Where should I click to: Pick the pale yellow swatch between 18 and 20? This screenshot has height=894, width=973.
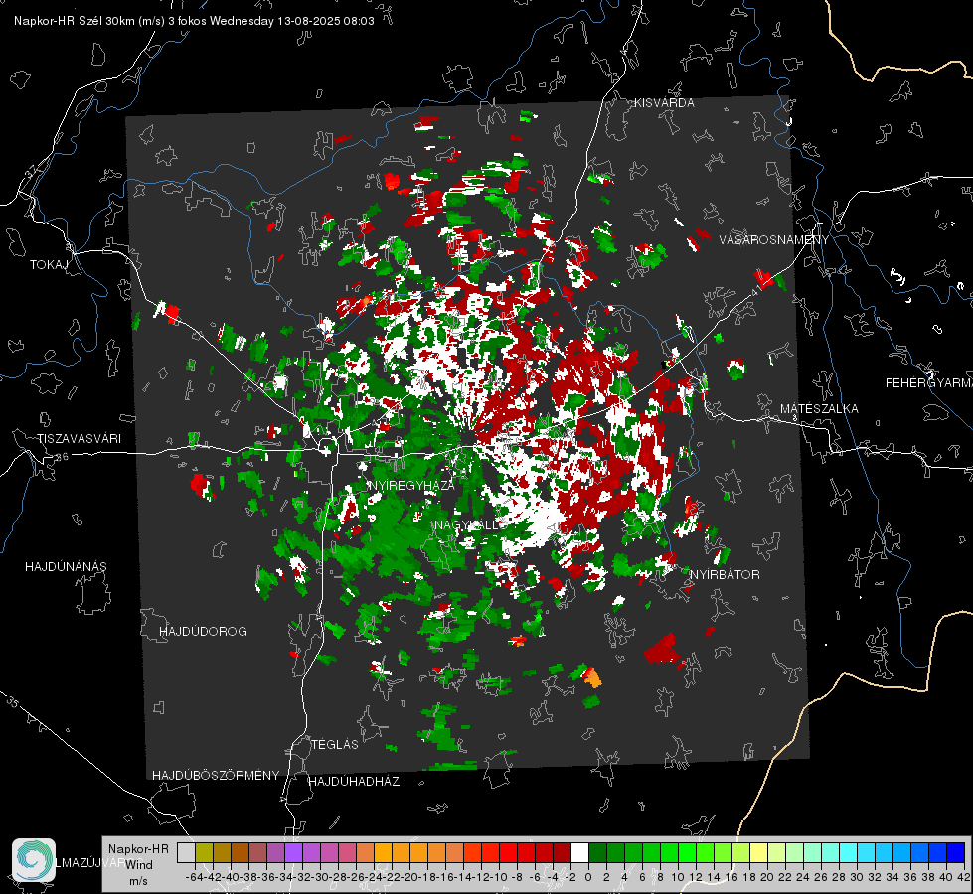click(759, 853)
